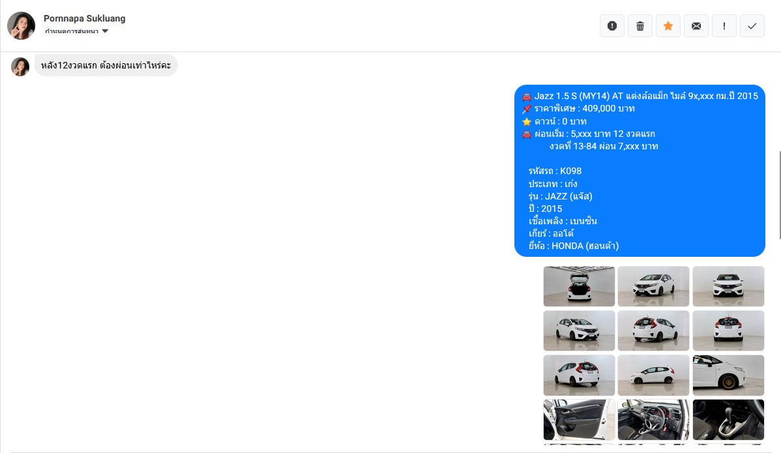
Task: Click the spam report exclamation circle icon
Action: tap(612, 26)
